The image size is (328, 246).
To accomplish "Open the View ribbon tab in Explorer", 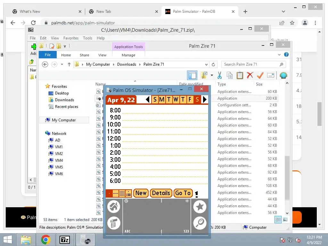I will pyautogui.click(x=102, y=55).
